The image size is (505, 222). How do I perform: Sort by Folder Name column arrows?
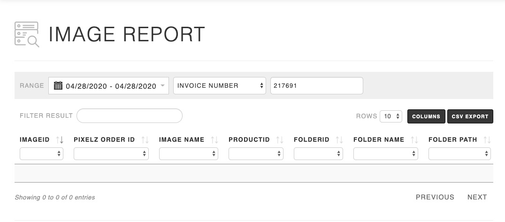point(414,140)
